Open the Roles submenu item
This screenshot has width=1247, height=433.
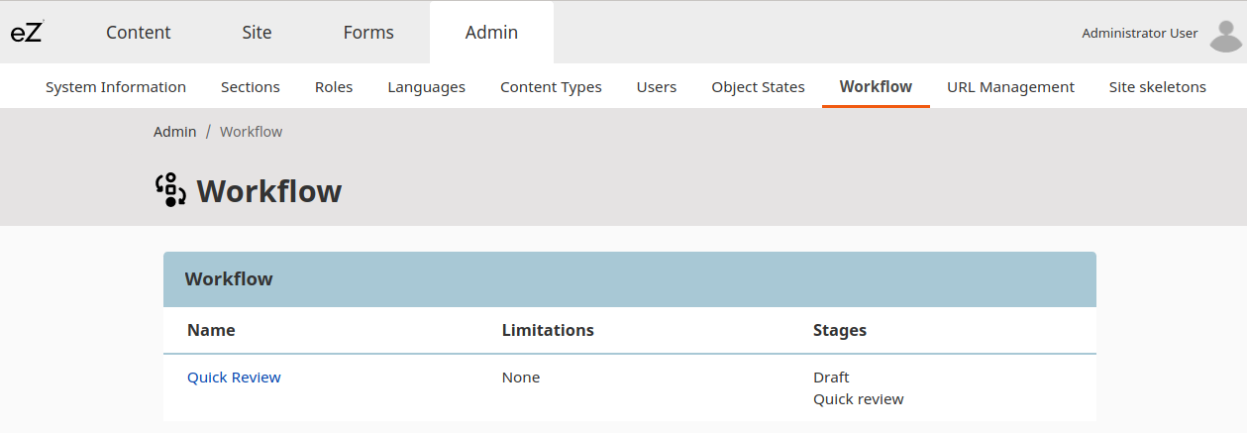[x=334, y=87]
